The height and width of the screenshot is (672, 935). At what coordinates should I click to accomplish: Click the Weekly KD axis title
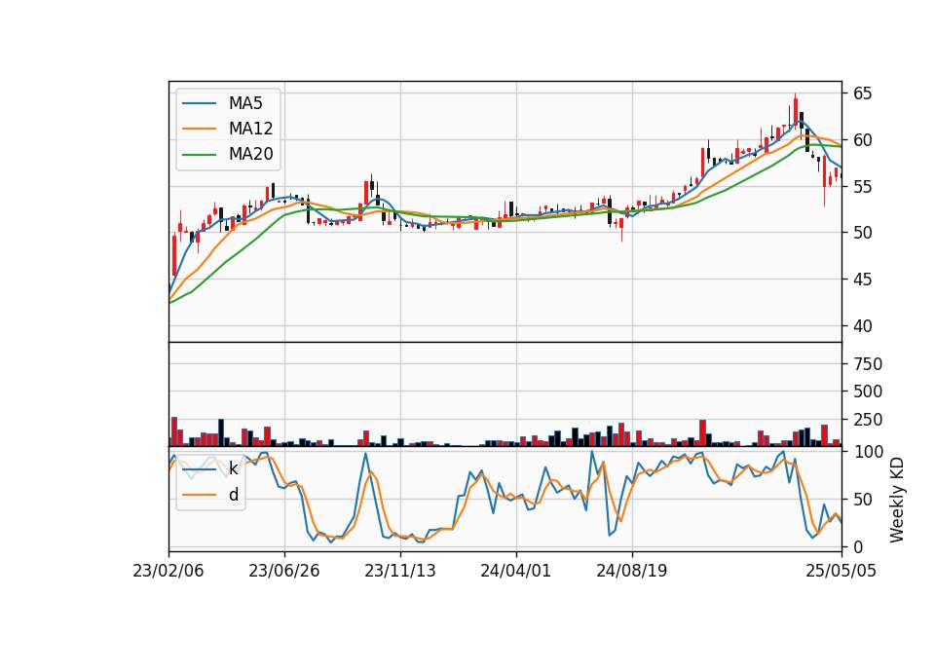tap(897, 500)
